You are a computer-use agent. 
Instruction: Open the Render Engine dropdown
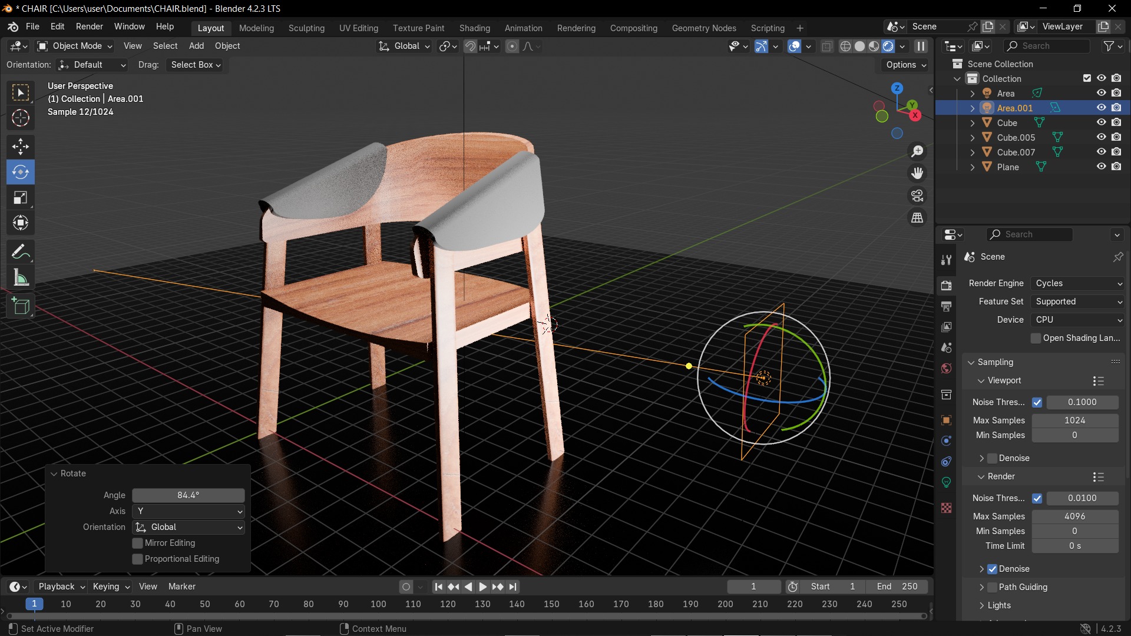coord(1078,283)
